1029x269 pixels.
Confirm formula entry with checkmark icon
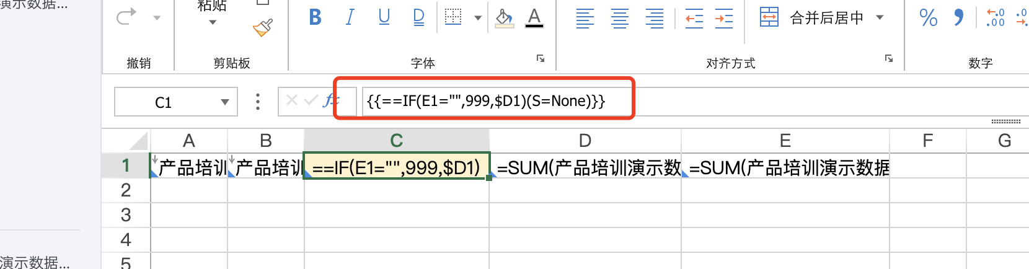click(x=311, y=100)
